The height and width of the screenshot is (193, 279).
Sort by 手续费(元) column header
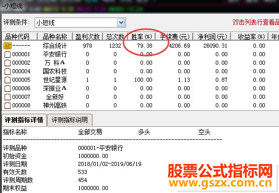pos(175,37)
